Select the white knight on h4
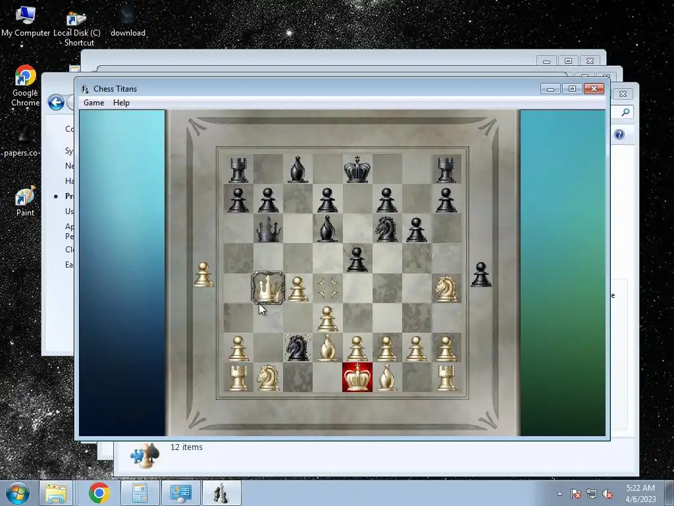 pos(446,289)
